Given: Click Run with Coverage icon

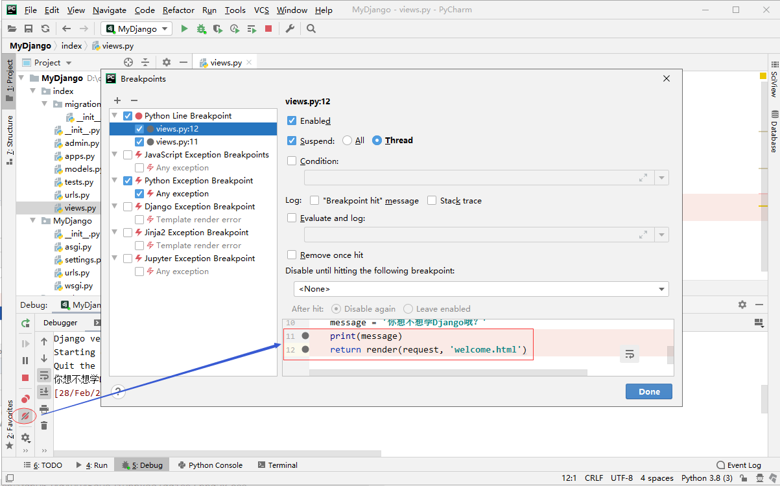Looking at the screenshot, I should (218, 29).
